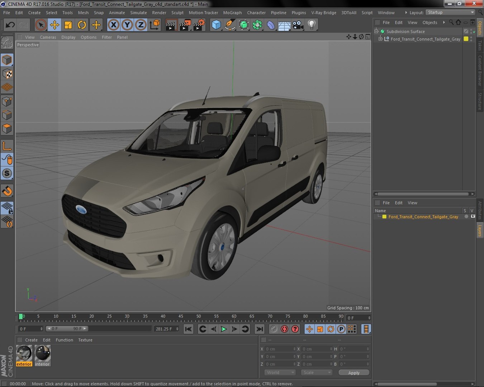Open the viewport Display menu
484x387 pixels.
[x=68, y=37]
